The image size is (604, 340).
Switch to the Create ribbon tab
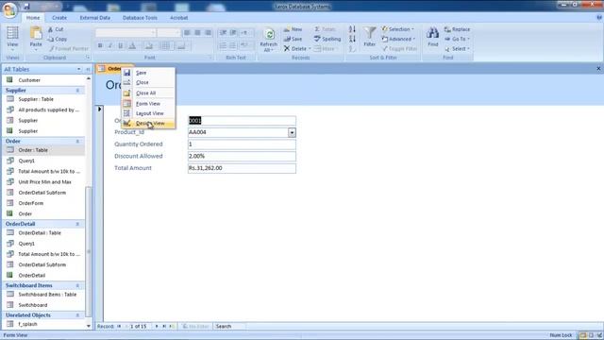[59, 18]
